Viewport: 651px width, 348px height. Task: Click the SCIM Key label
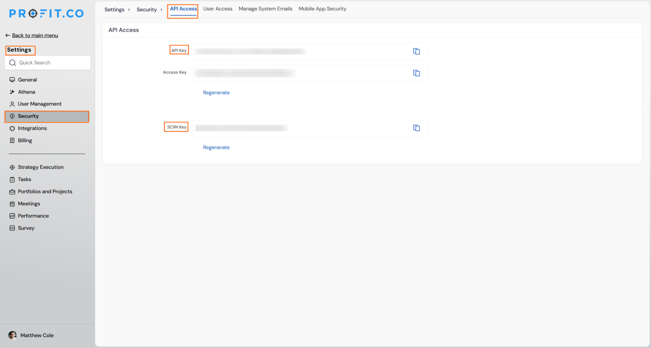pyautogui.click(x=177, y=127)
